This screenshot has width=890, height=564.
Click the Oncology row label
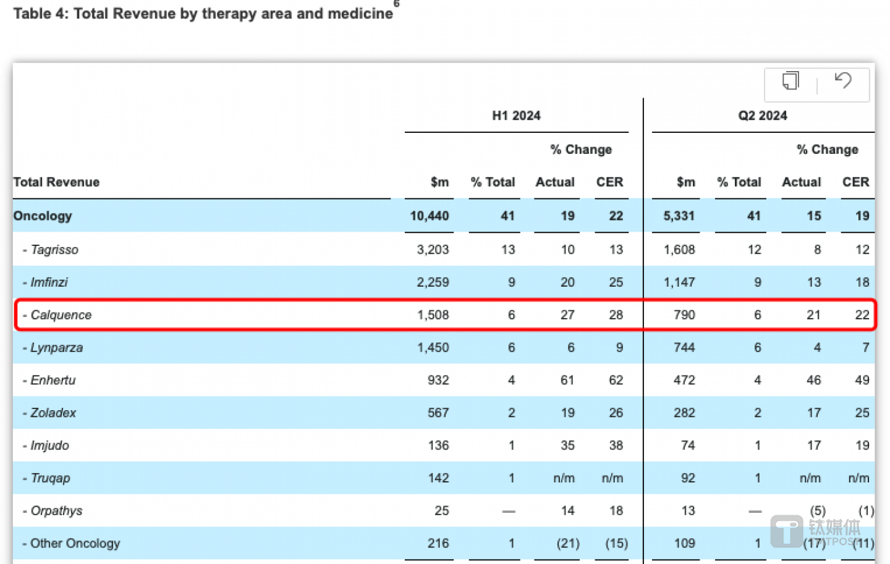[x=43, y=216]
